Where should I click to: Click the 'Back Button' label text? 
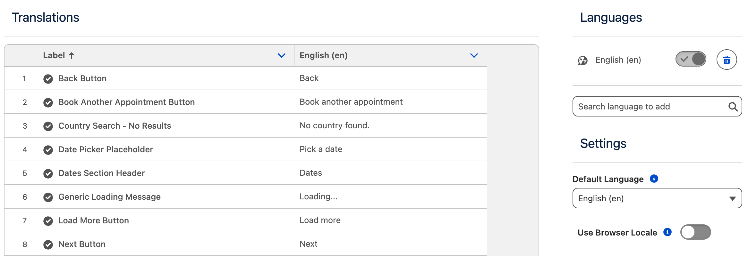tap(82, 78)
